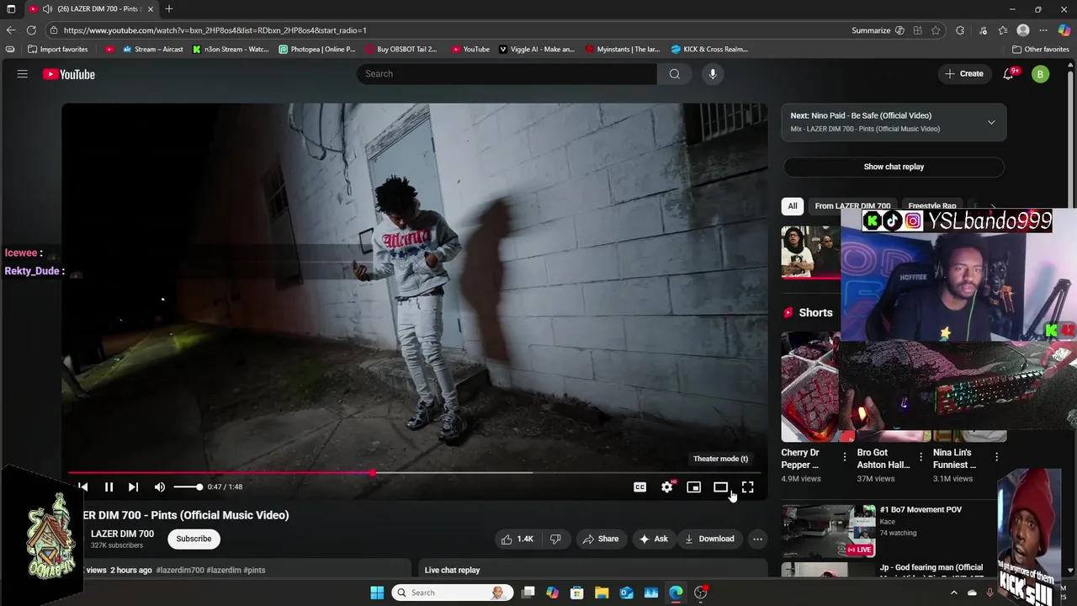Image resolution: width=1077 pixels, height=606 pixels.
Task: Toggle theater mode
Action: 721,486
